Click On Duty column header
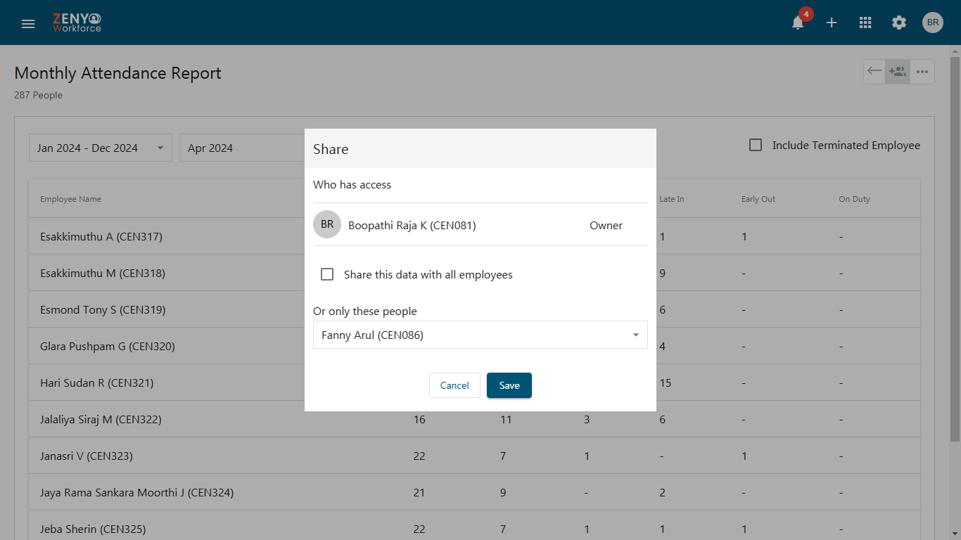The image size is (961, 540). 854,199
